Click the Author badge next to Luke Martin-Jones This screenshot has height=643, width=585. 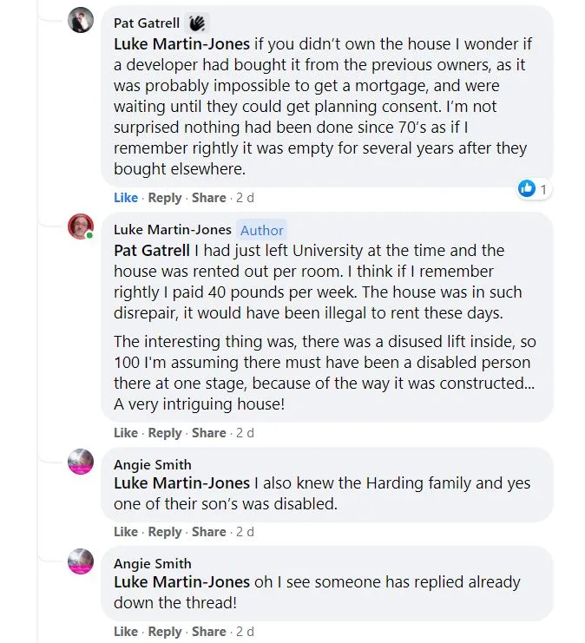(x=262, y=230)
